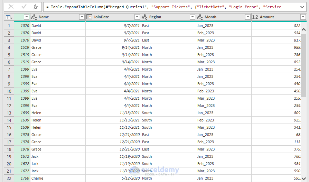Confirm formula with the checkmark icon
This screenshot has height=182, width=309.
coord(24,7)
